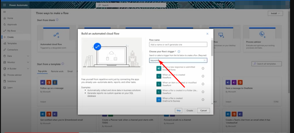The height and width of the screenshot is (133, 294).
Task: Show info for 'When a new response is submitted'
Action: point(203,68)
